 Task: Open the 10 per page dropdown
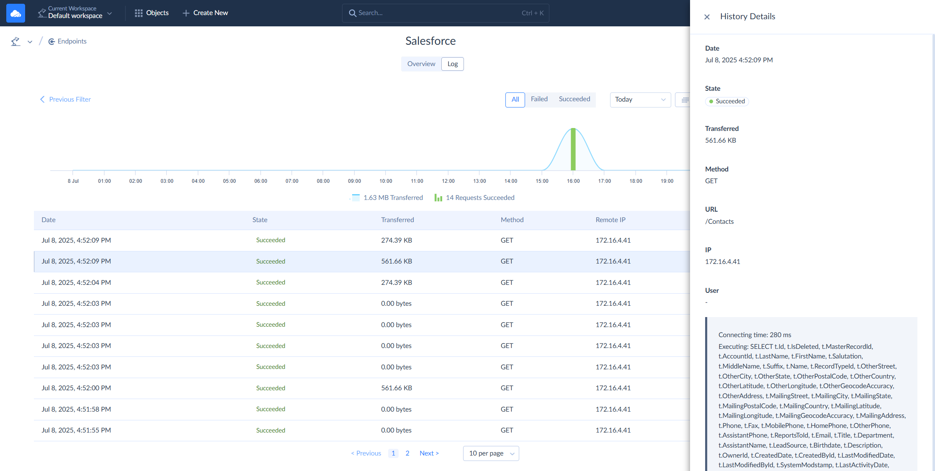491,453
